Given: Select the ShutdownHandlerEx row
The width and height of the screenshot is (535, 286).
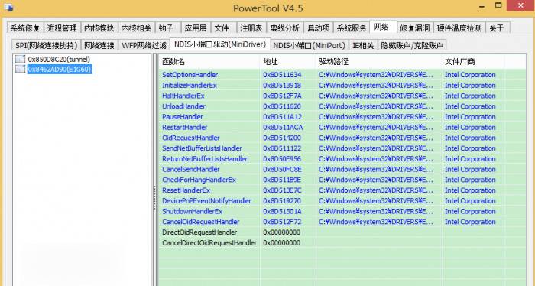Looking at the screenshot, I should pyautogui.click(x=342, y=211).
